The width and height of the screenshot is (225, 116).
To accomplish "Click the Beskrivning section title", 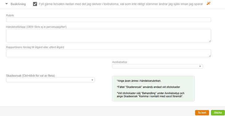I will tap(18, 4).
